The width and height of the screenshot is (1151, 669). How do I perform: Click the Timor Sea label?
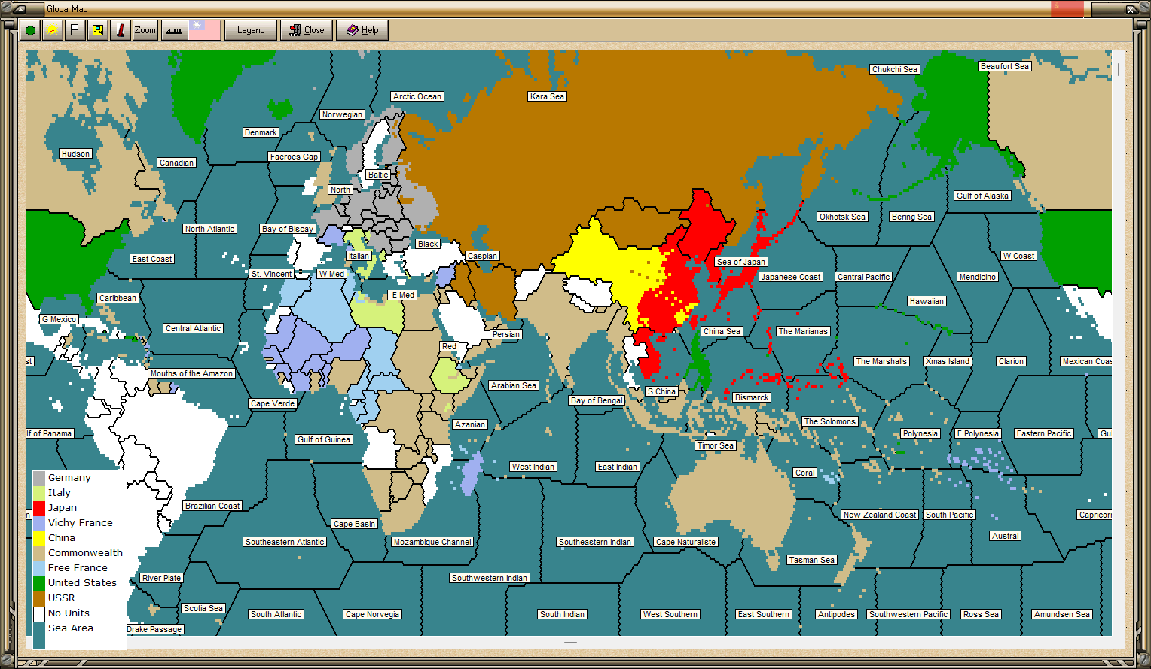coord(716,445)
